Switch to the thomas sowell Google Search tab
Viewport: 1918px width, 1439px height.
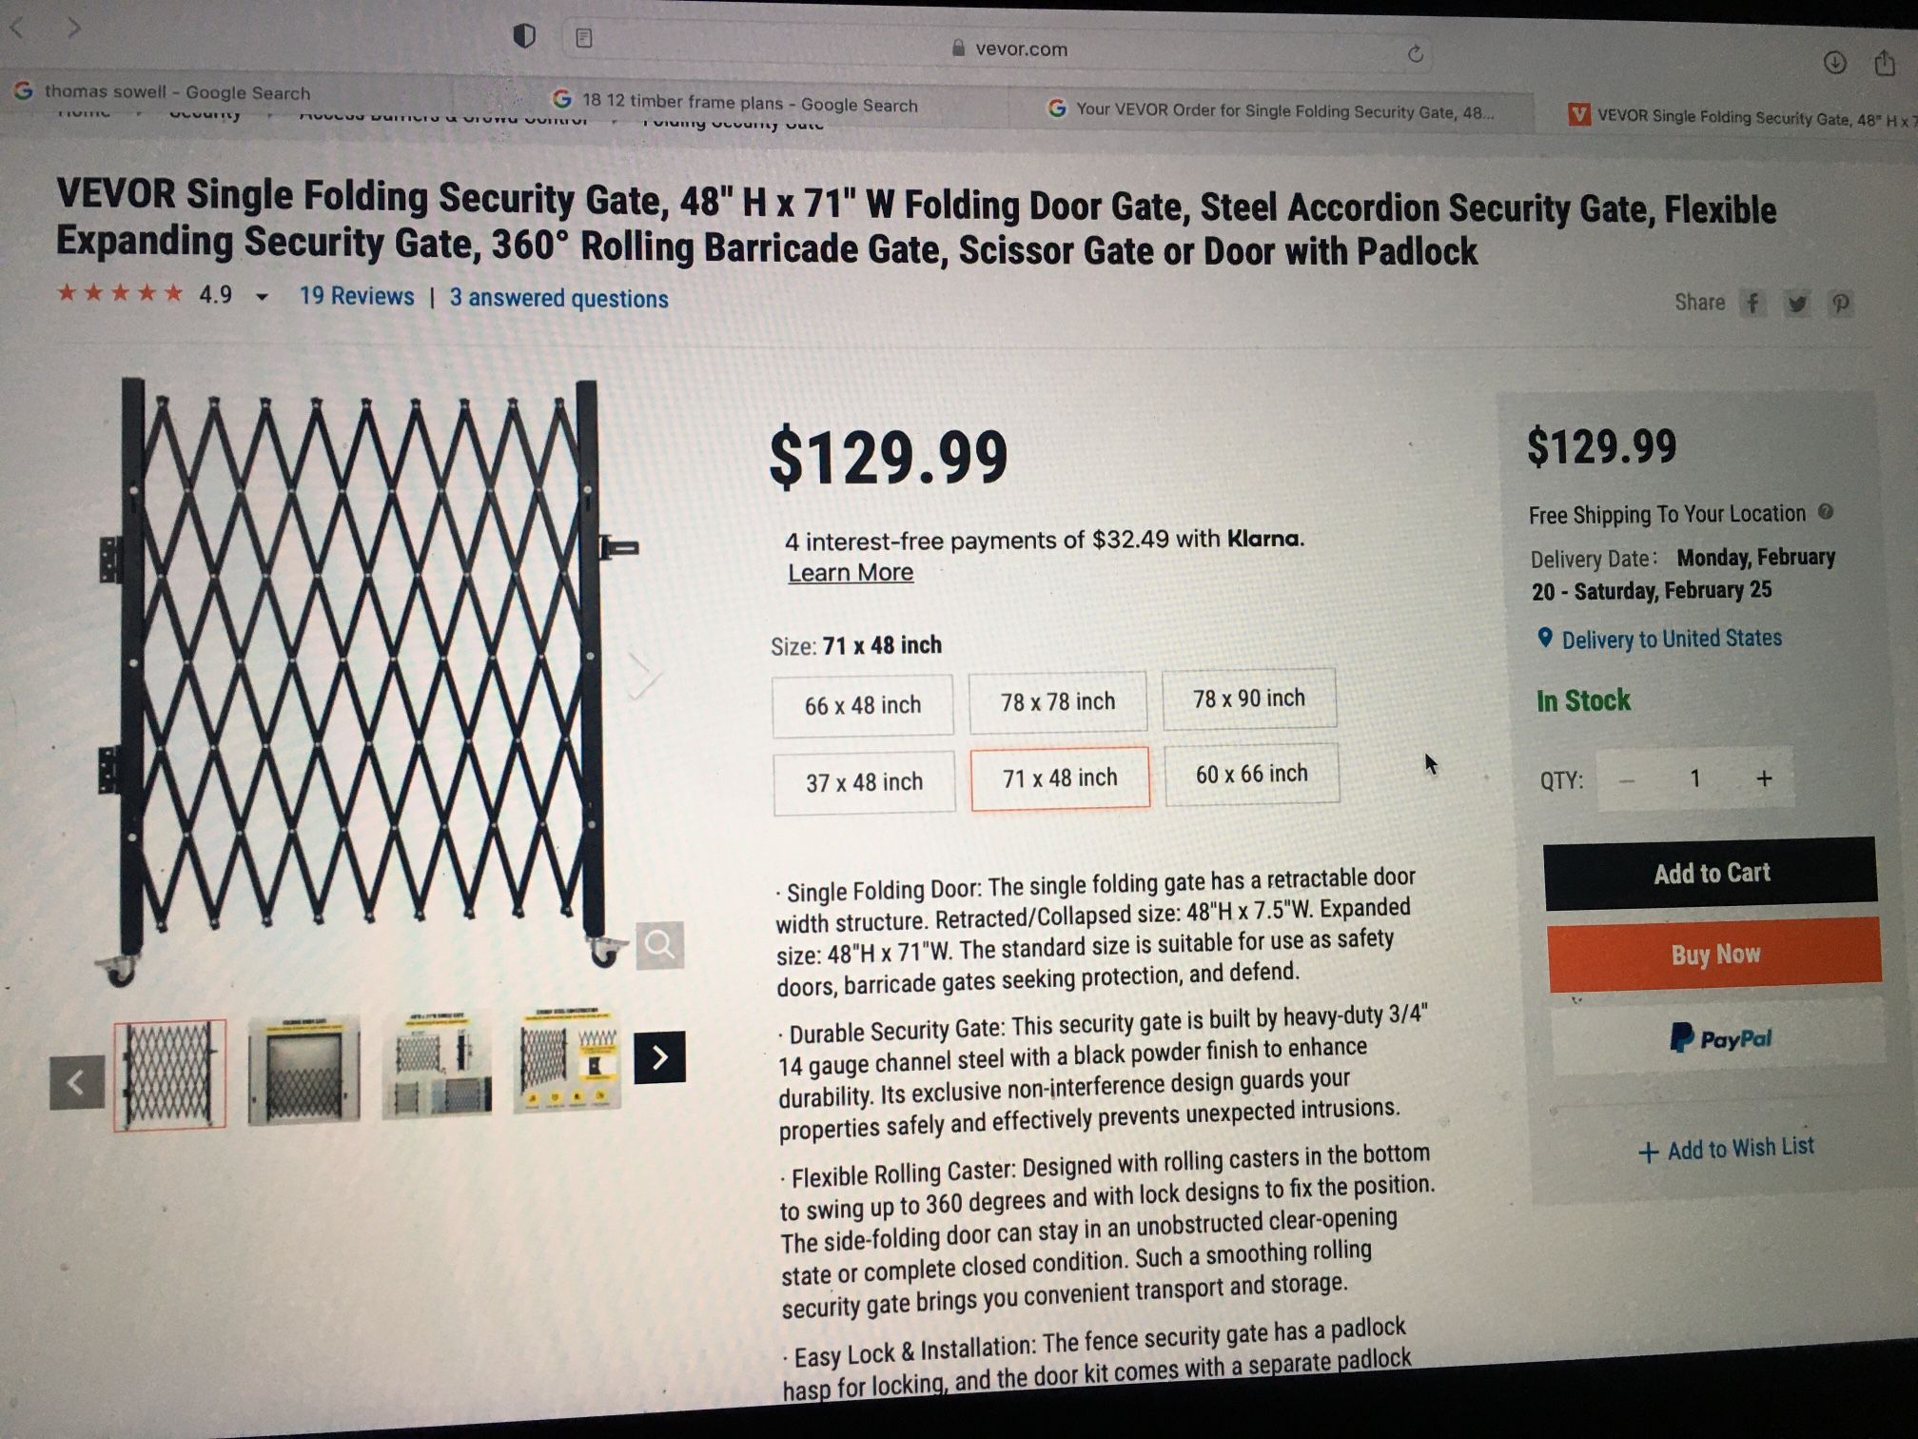[177, 92]
